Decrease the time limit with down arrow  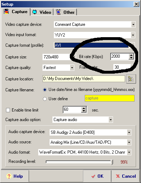pos(84,111)
